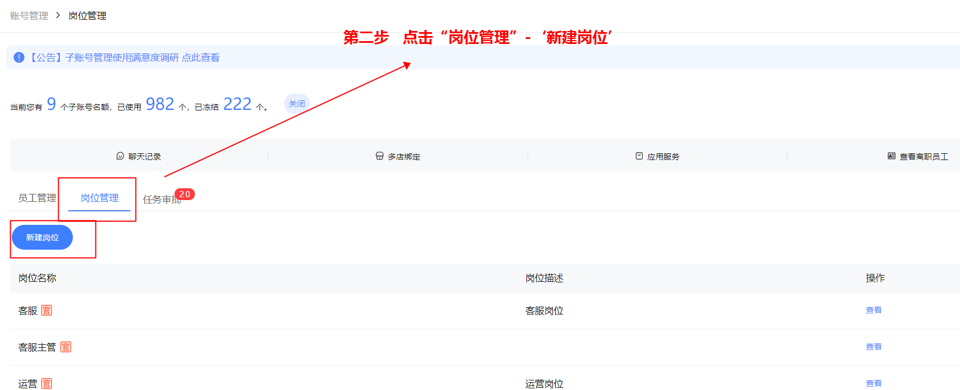Click the 查看离职员工 icon
The image size is (960, 390).
(892, 156)
